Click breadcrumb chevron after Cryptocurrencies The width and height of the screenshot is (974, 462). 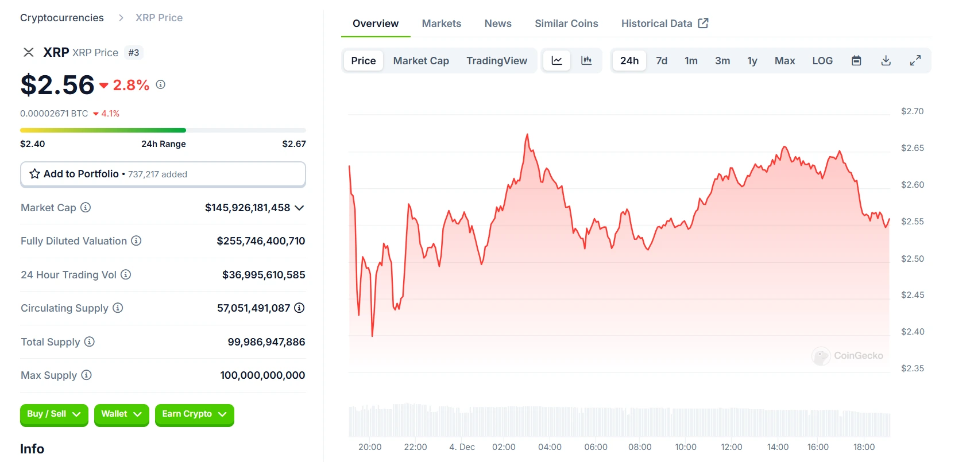pyautogui.click(x=121, y=18)
